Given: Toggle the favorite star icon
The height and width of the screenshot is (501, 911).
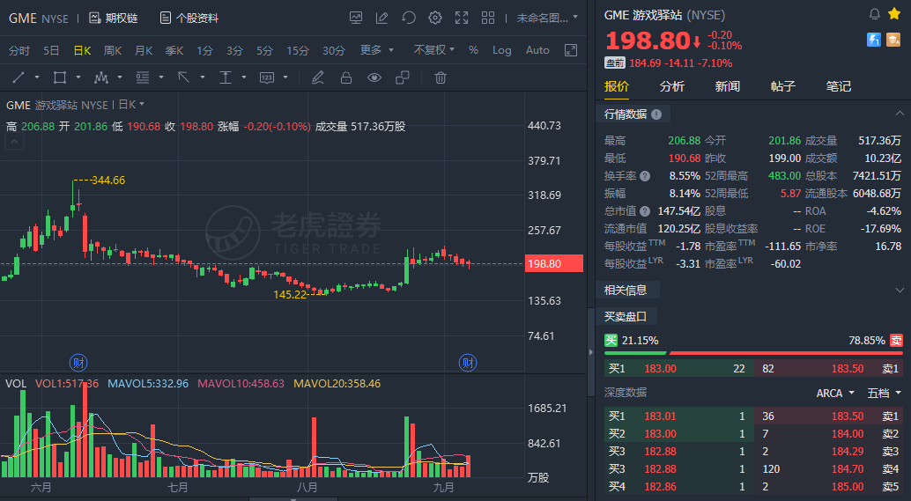Looking at the screenshot, I should point(894,14).
